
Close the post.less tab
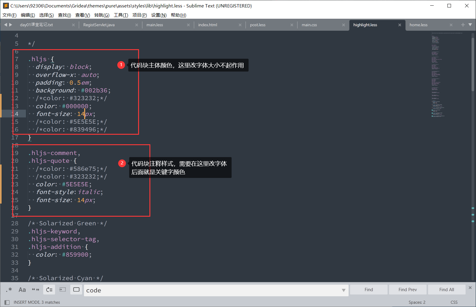coord(292,25)
